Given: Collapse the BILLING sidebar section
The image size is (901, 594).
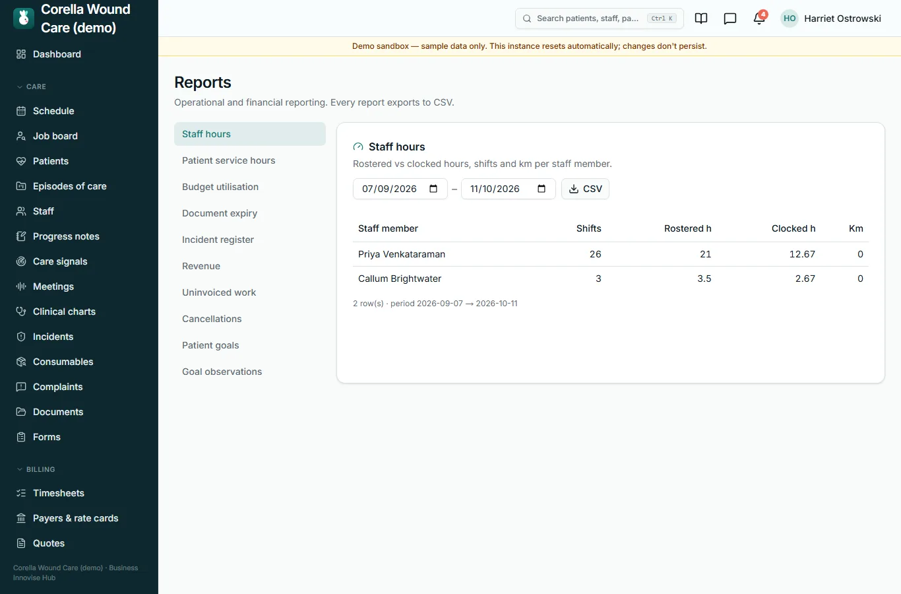Looking at the screenshot, I should click(36, 469).
